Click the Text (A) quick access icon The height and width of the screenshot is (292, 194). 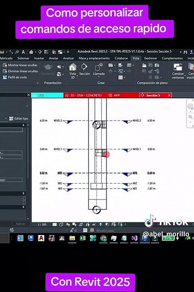coord(23,52)
